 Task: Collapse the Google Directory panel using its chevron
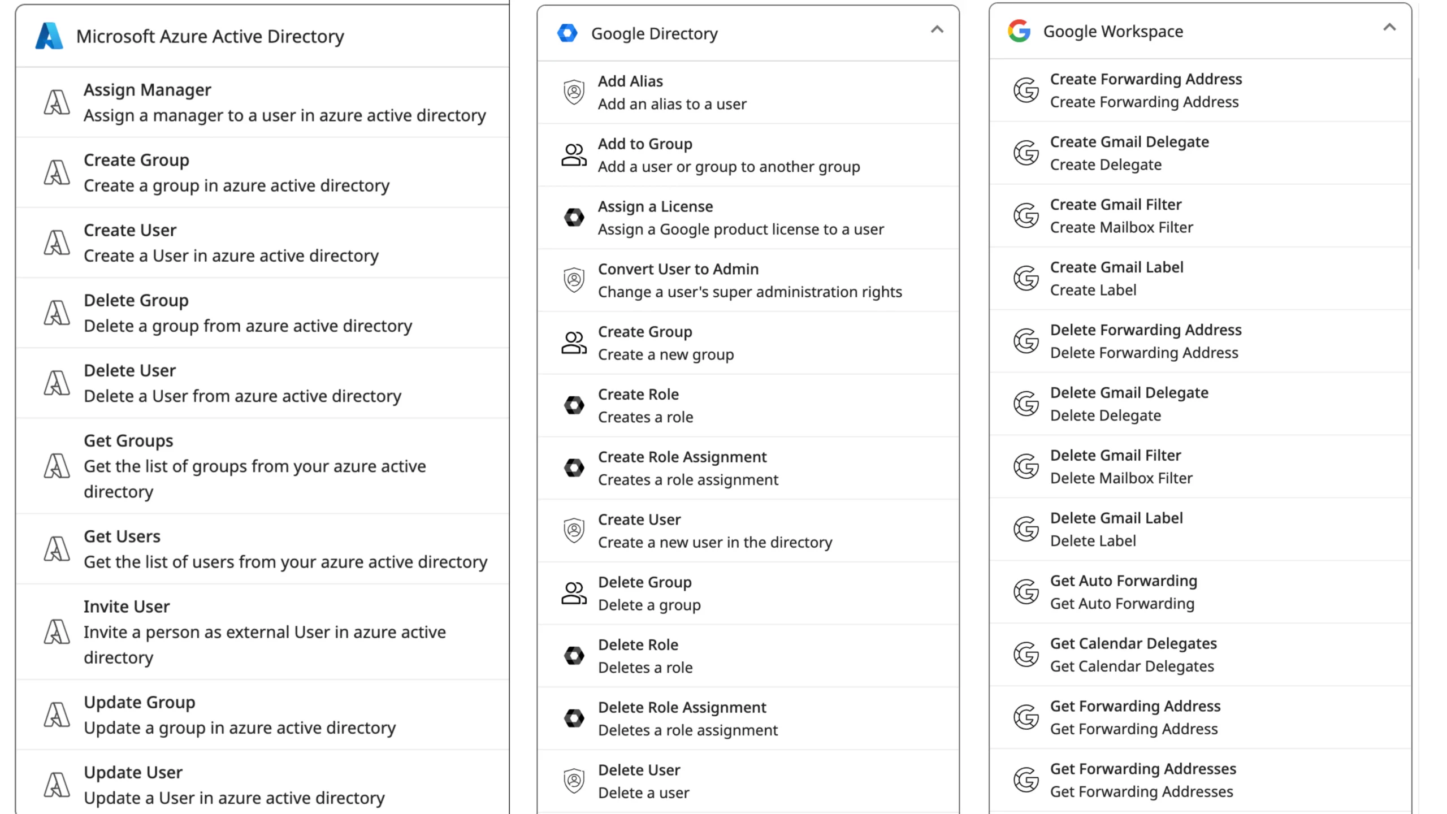click(937, 29)
